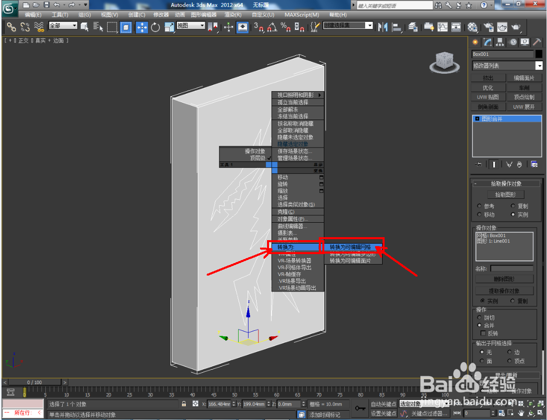Click the Pick Shape button (拾取图形)

tap(506, 195)
